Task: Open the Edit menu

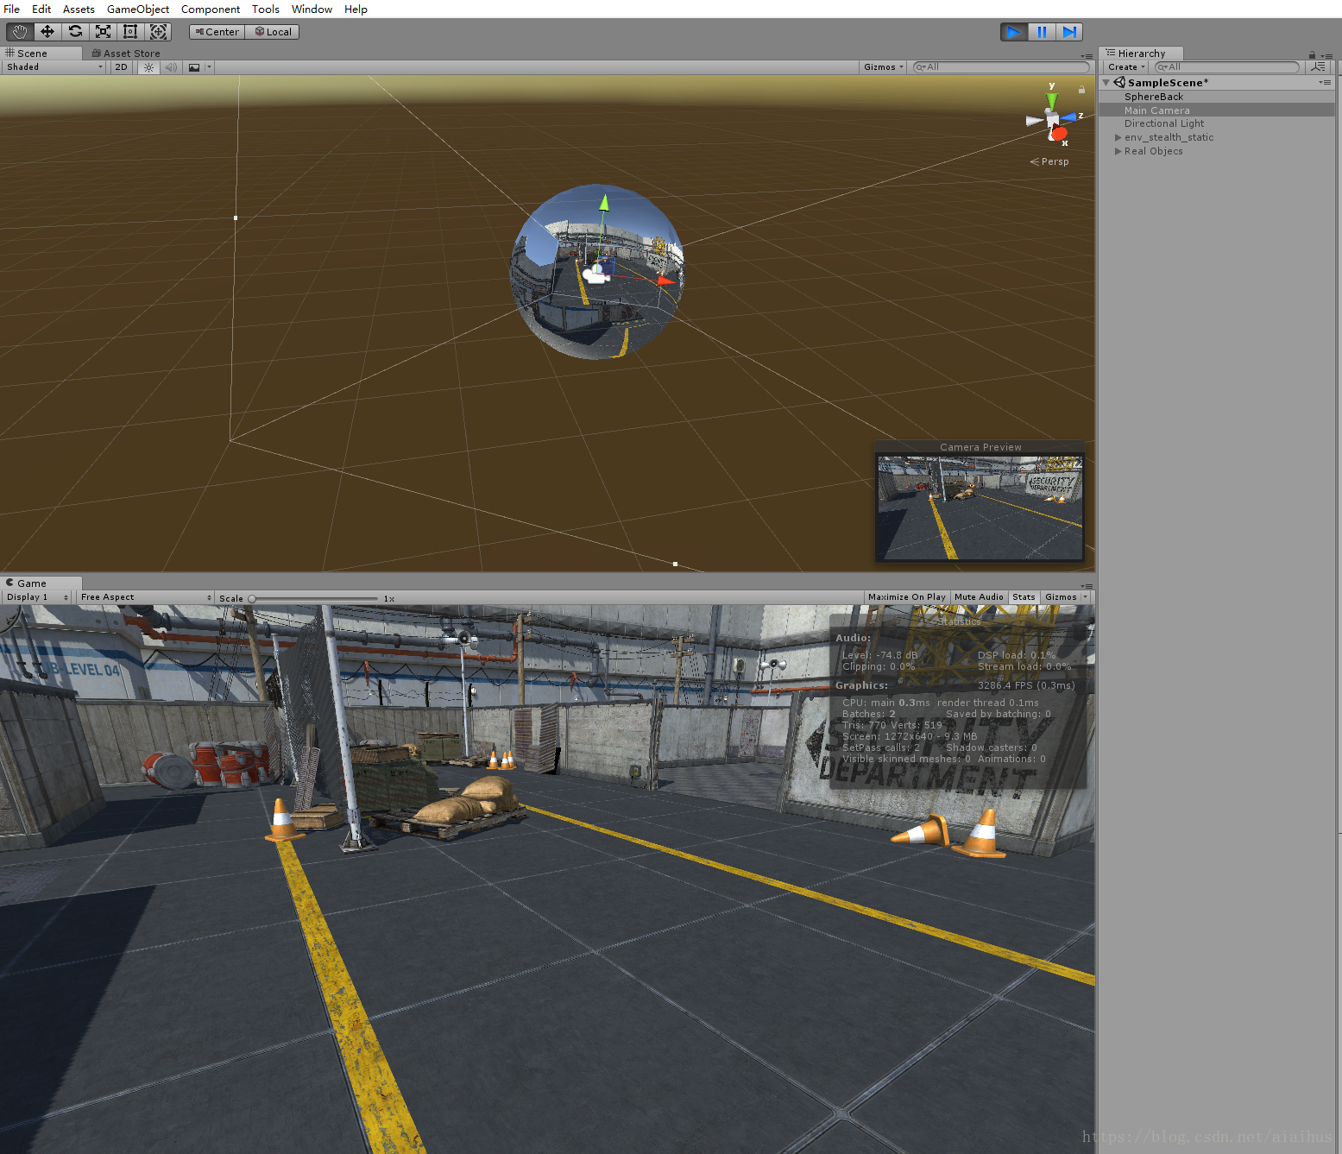Action: click(41, 9)
